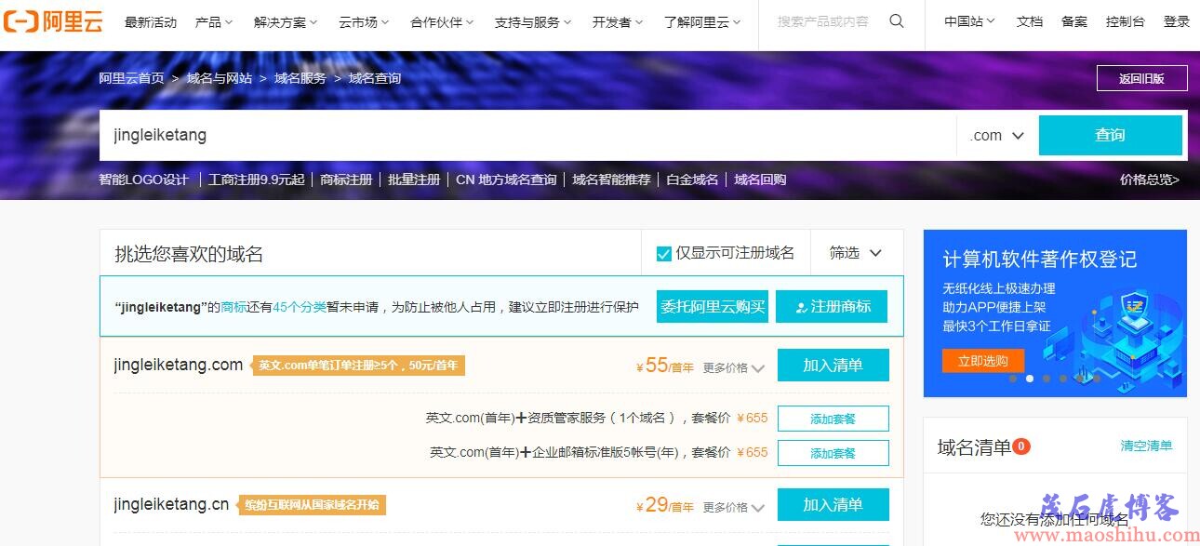Image resolution: width=1200 pixels, height=546 pixels.
Task: Select the second carousel dot on banner
Action: point(1029,379)
